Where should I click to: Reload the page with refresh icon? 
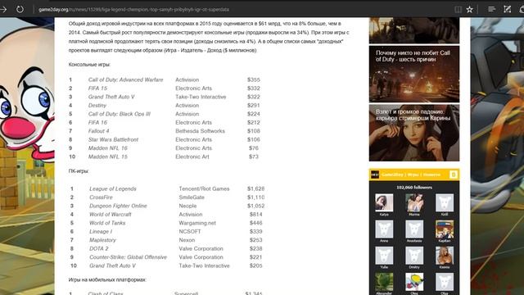click(20, 9)
